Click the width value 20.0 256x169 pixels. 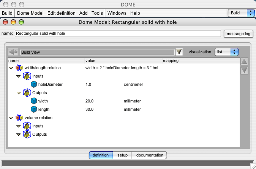pos(89,101)
